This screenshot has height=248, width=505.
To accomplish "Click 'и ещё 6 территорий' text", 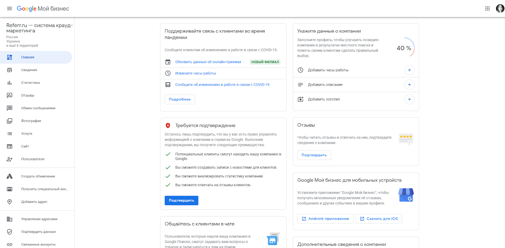I will point(22,46).
